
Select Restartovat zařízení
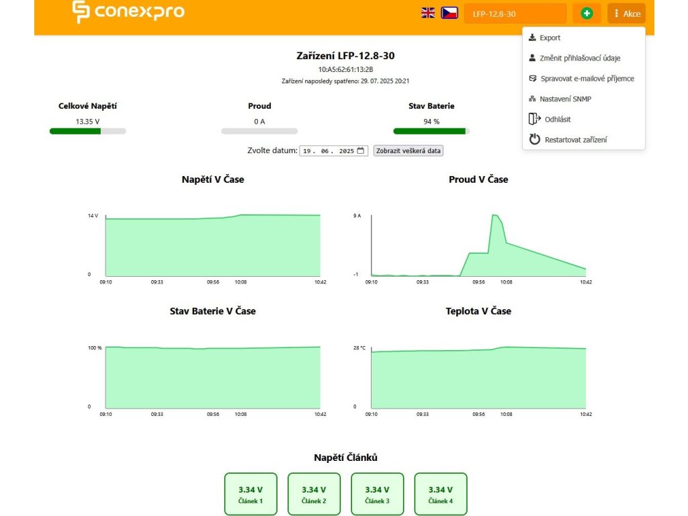[x=584, y=140]
